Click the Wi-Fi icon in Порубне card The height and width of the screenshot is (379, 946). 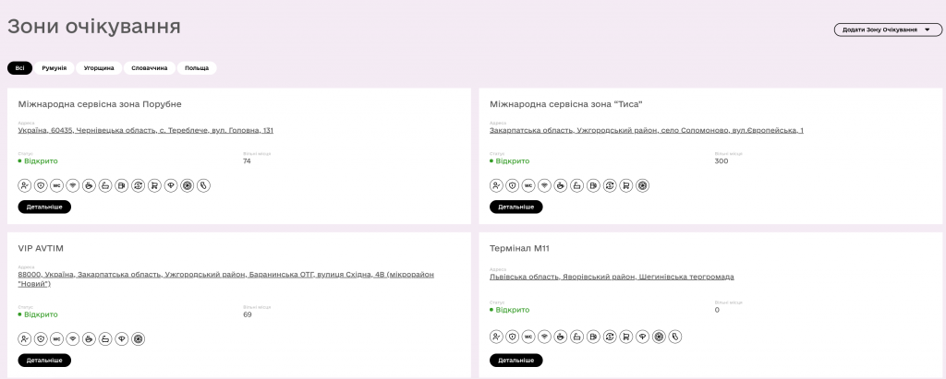pyautogui.click(x=74, y=185)
